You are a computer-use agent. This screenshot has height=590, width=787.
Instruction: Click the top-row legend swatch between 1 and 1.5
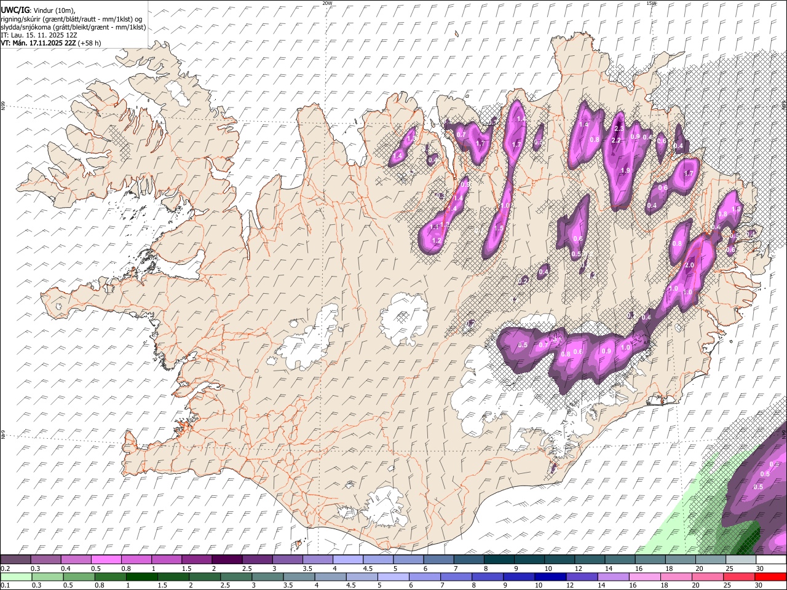(x=167, y=560)
